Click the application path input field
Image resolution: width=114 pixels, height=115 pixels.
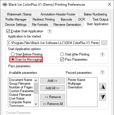[53, 43]
